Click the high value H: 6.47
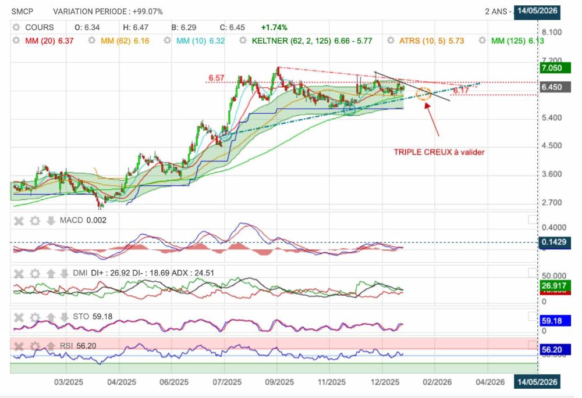Screen dimensions: 582x398 pos(136,27)
